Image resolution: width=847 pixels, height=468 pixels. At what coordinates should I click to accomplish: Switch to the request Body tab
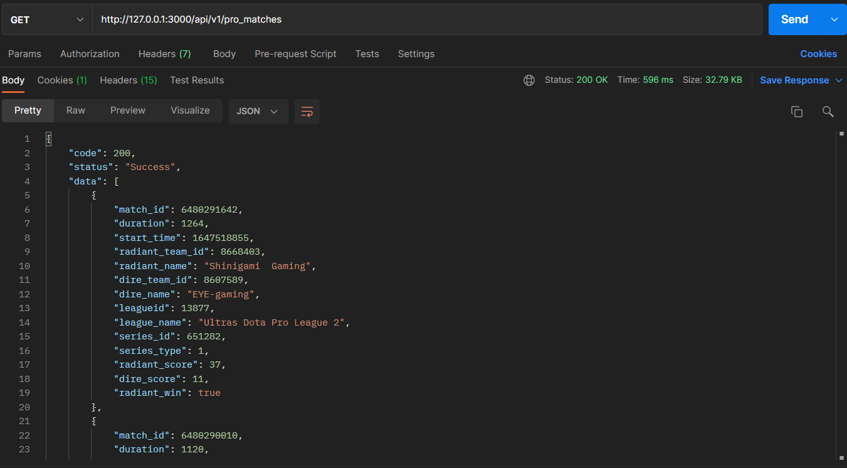point(224,54)
